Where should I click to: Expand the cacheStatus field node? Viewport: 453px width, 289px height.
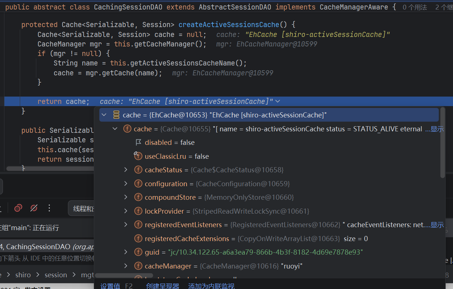[x=126, y=170]
